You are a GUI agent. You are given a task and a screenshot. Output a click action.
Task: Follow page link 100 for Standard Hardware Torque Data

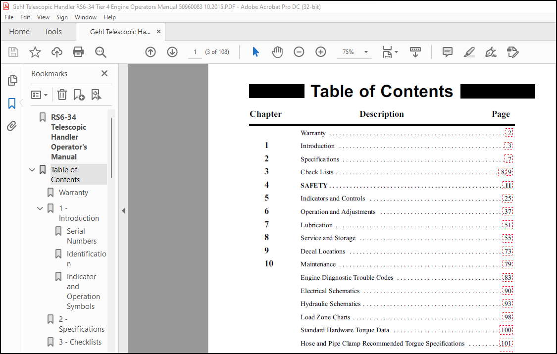point(506,330)
